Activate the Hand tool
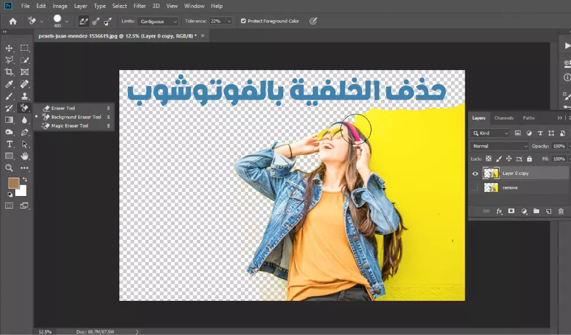 (25, 156)
